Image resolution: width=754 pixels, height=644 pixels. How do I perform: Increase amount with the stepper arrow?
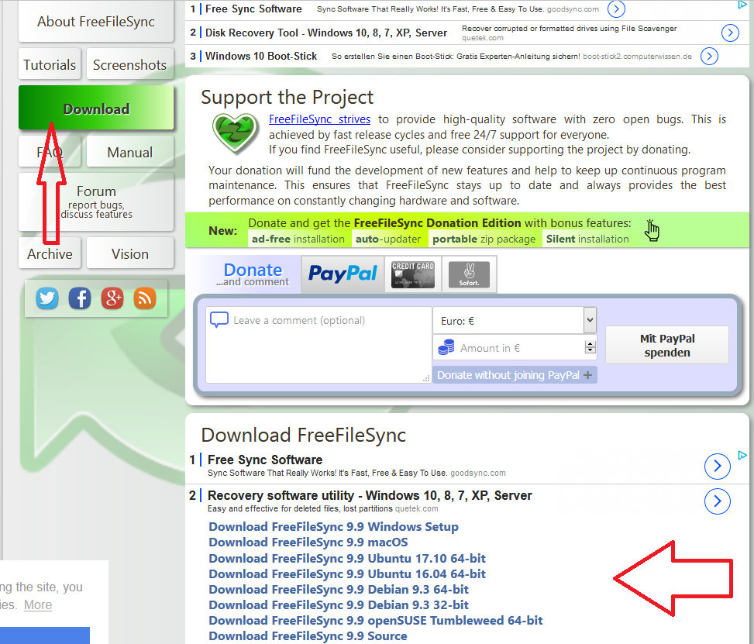(590, 344)
